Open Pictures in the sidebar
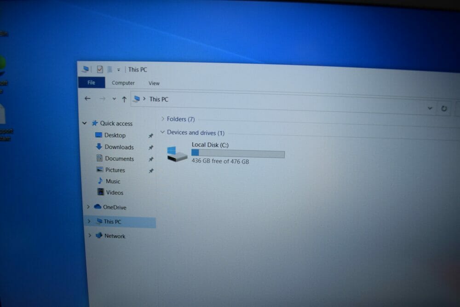 point(115,170)
